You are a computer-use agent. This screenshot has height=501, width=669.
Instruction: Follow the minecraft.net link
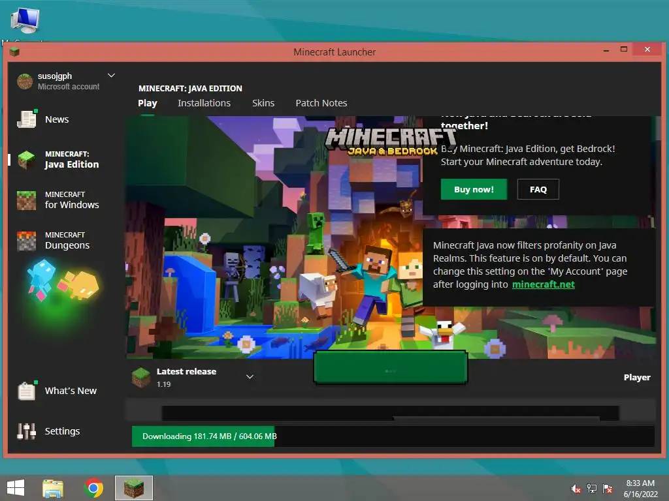pyautogui.click(x=543, y=284)
